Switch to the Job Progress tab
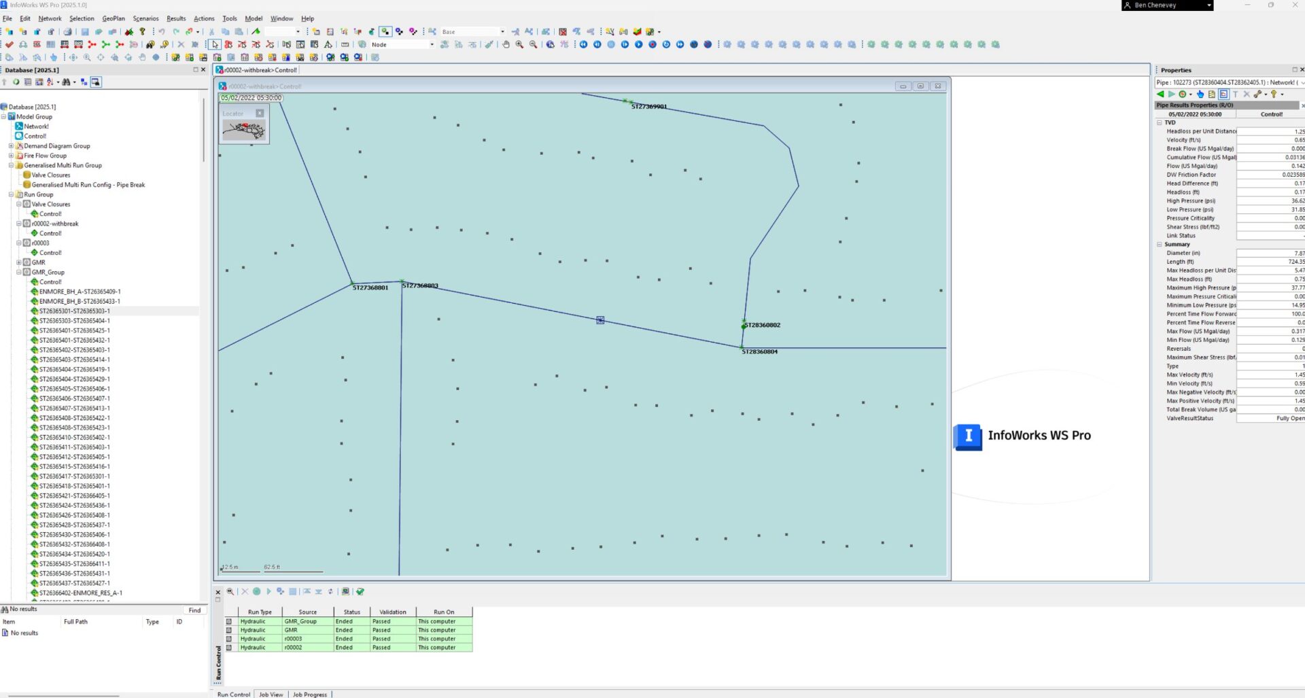This screenshot has height=698, width=1305. (x=309, y=694)
